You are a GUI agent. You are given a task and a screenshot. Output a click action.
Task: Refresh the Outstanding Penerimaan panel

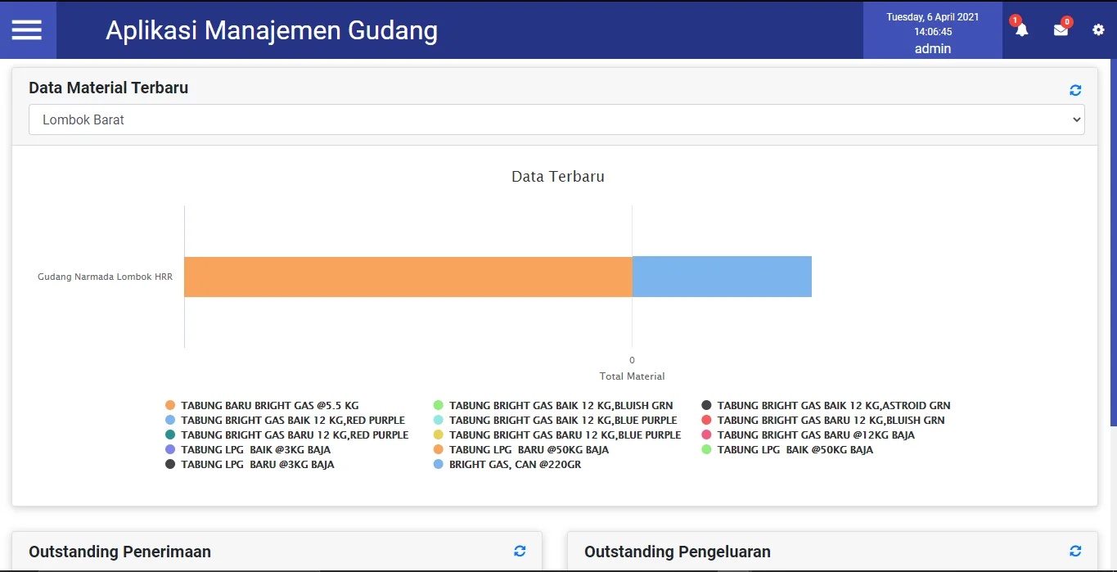tap(520, 551)
